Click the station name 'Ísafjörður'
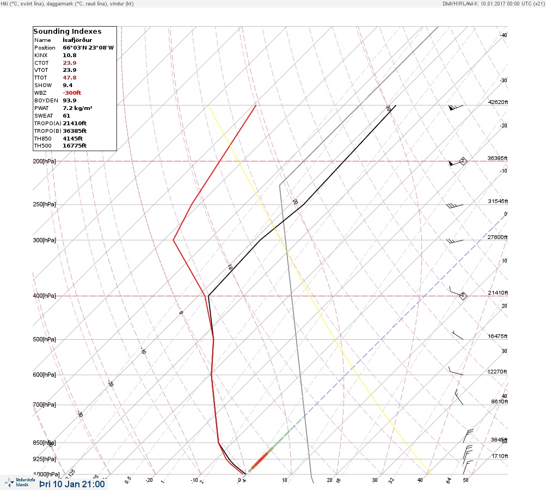The height and width of the screenshot is (490, 546). tap(77, 40)
